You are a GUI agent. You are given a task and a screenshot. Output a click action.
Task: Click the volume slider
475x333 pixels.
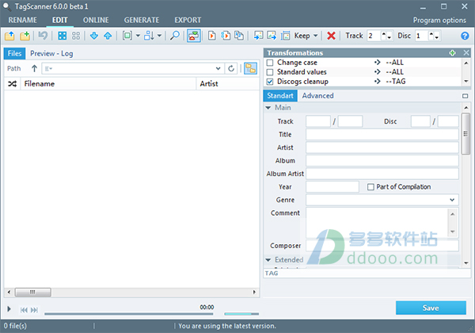pos(241,314)
